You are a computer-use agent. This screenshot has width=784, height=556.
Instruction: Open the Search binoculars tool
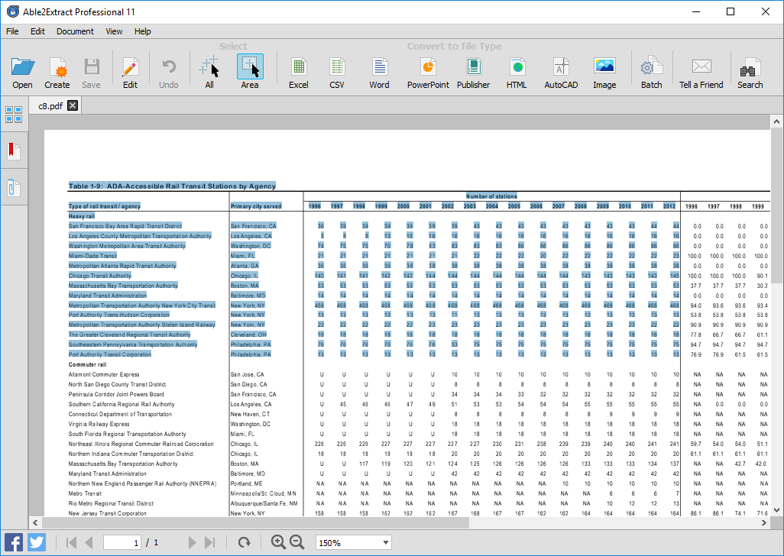[x=750, y=73]
